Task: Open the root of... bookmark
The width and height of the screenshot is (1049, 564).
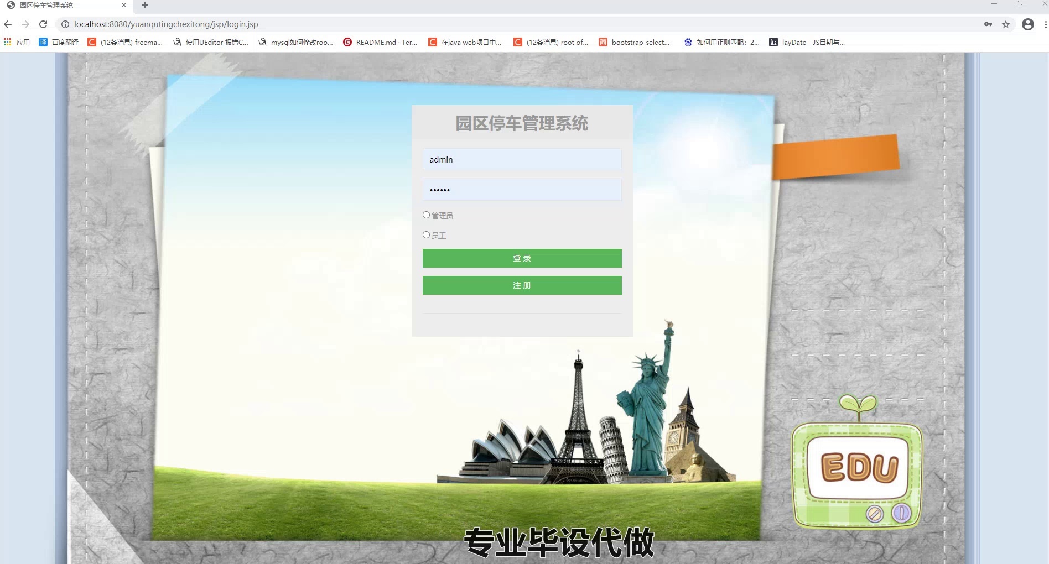Action: point(551,42)
